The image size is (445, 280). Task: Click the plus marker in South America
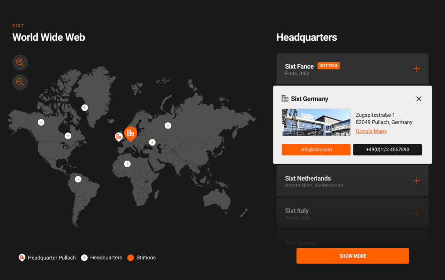coord(78,179)
